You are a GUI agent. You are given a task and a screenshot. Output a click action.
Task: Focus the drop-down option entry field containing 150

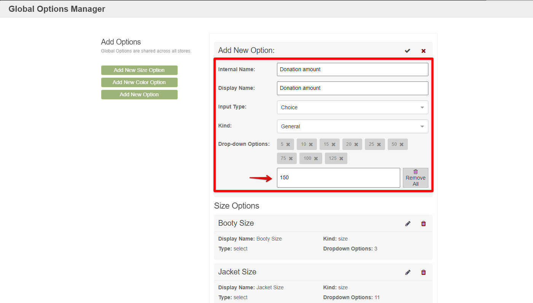coord(338,178)
